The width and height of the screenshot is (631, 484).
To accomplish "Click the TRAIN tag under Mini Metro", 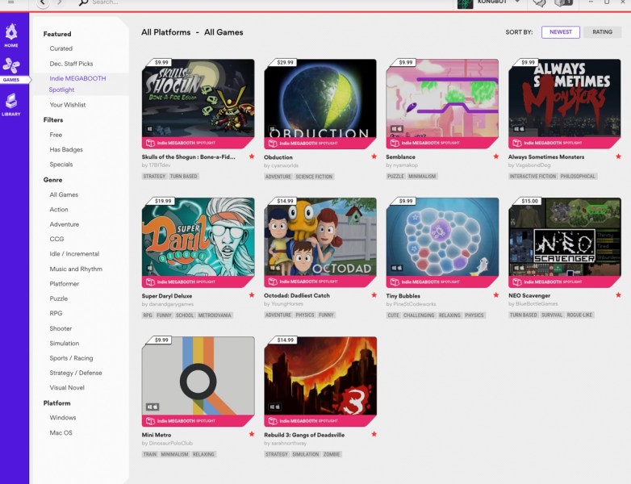I will 150,454.
